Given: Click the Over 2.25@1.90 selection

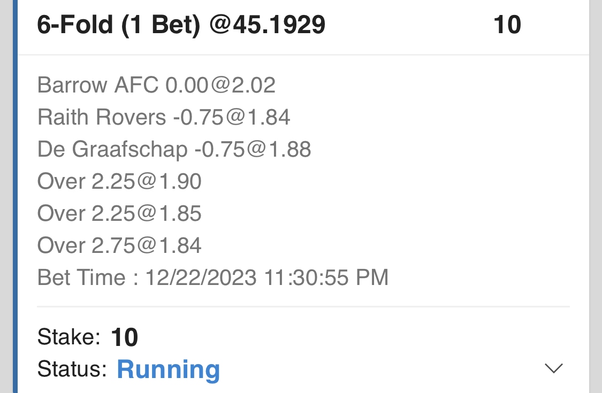Looking at the screenshot, I should (x=119, y=181).
